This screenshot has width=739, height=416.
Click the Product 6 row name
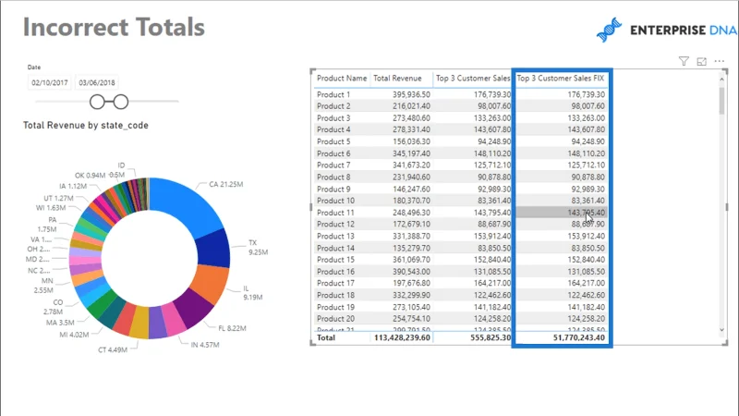pos(333,153)
